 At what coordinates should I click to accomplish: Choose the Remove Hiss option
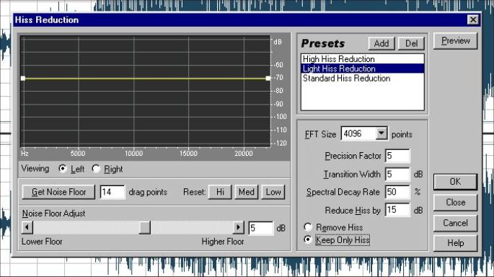point(308,227)
